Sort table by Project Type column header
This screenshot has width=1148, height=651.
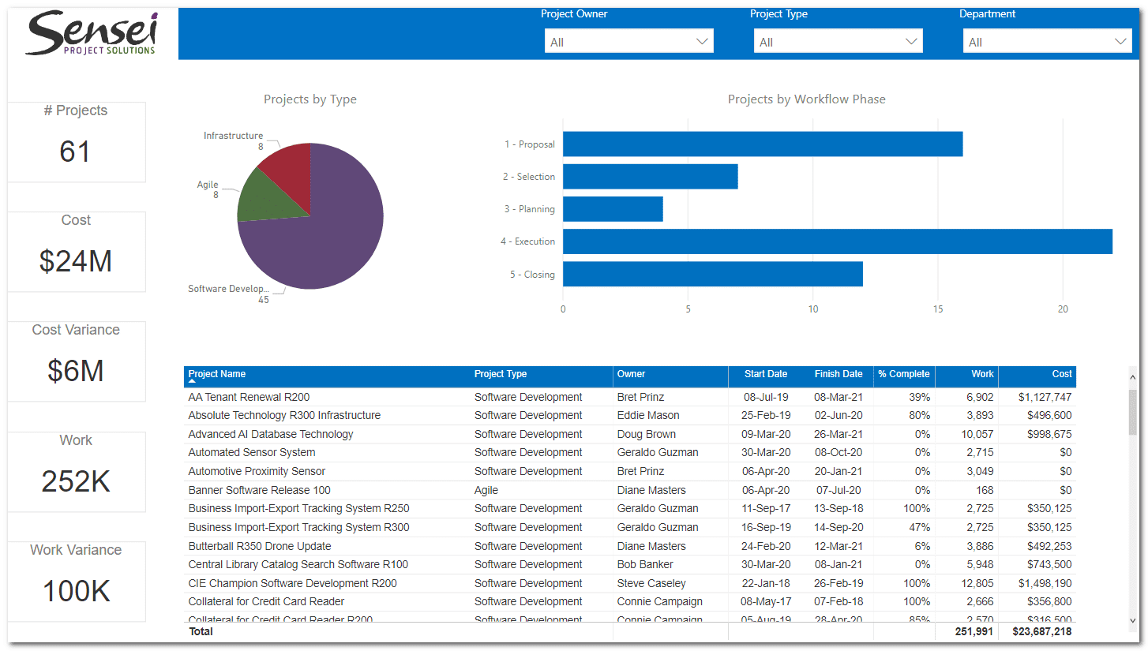[x=501, y=374]
